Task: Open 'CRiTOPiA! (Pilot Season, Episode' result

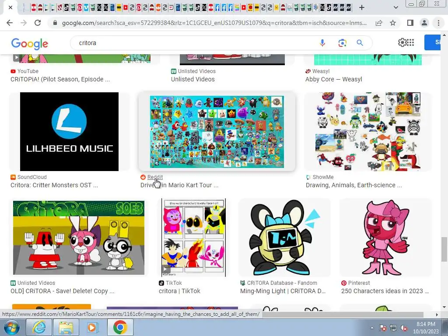Action: click(x=60, y=79)
